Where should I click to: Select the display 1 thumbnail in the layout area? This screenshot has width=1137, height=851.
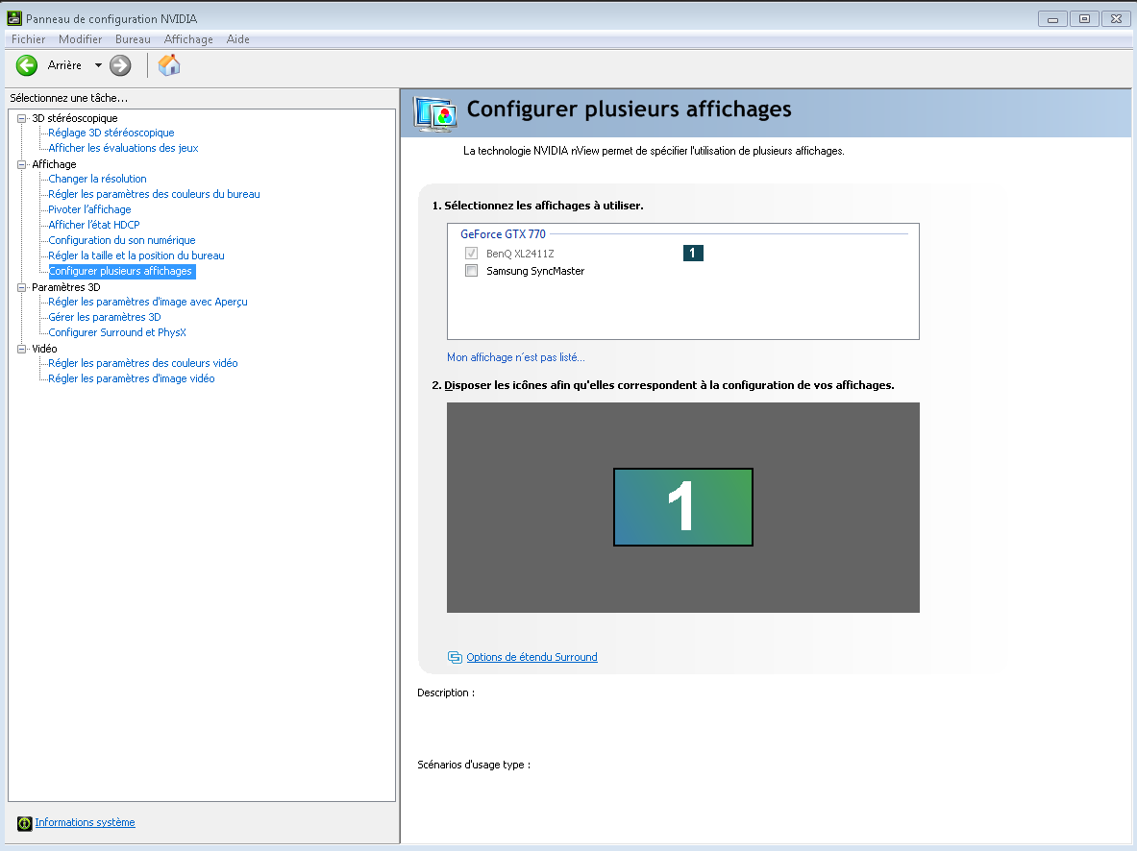pyautogui.click(x=683, y=507)
